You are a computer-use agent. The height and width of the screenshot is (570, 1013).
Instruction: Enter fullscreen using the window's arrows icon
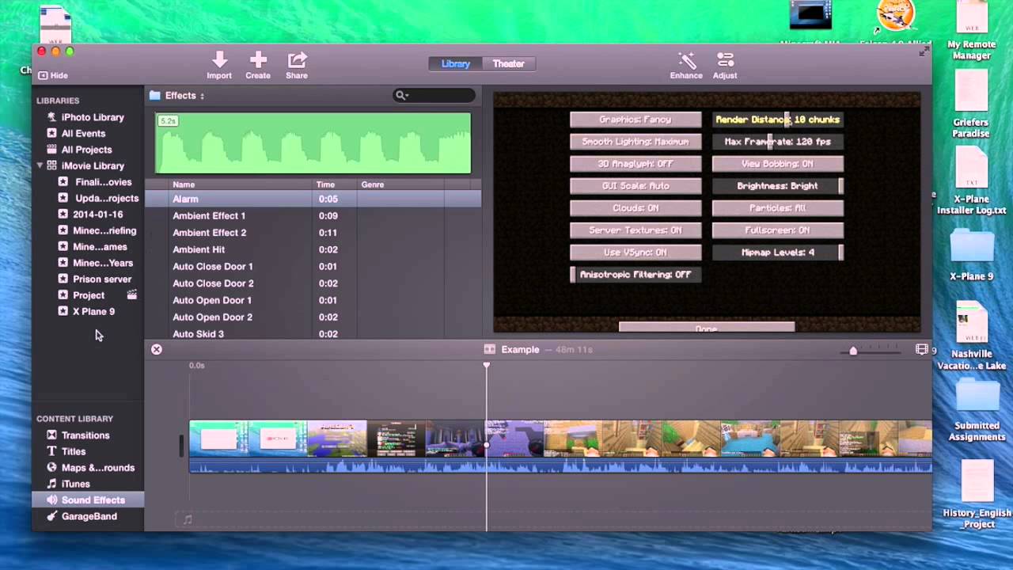[924, 51]
